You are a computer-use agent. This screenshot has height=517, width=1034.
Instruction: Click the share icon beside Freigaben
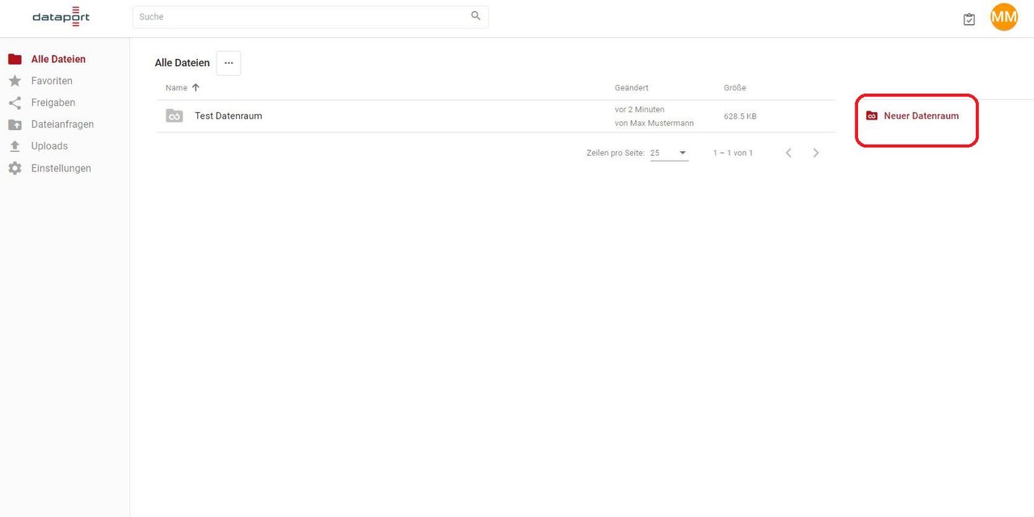[15, 103]
